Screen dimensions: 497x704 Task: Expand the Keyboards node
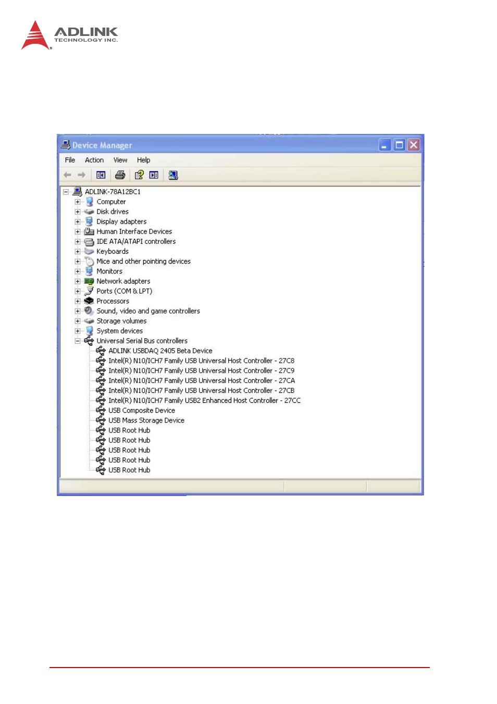[78, 252]
